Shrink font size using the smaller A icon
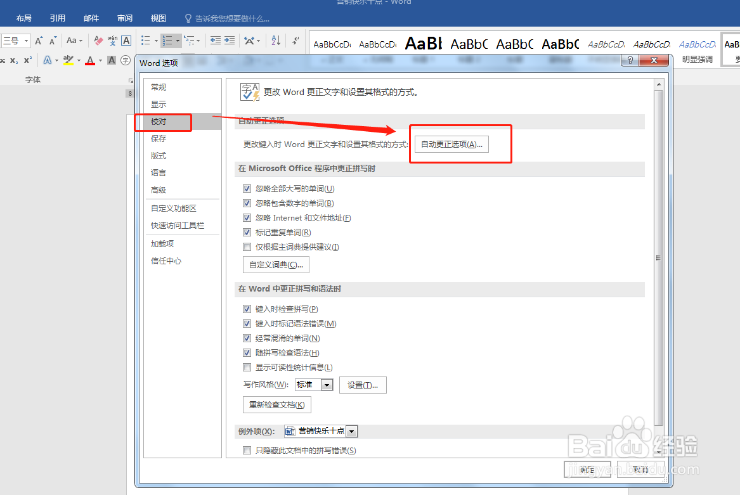 click(53, 41)
